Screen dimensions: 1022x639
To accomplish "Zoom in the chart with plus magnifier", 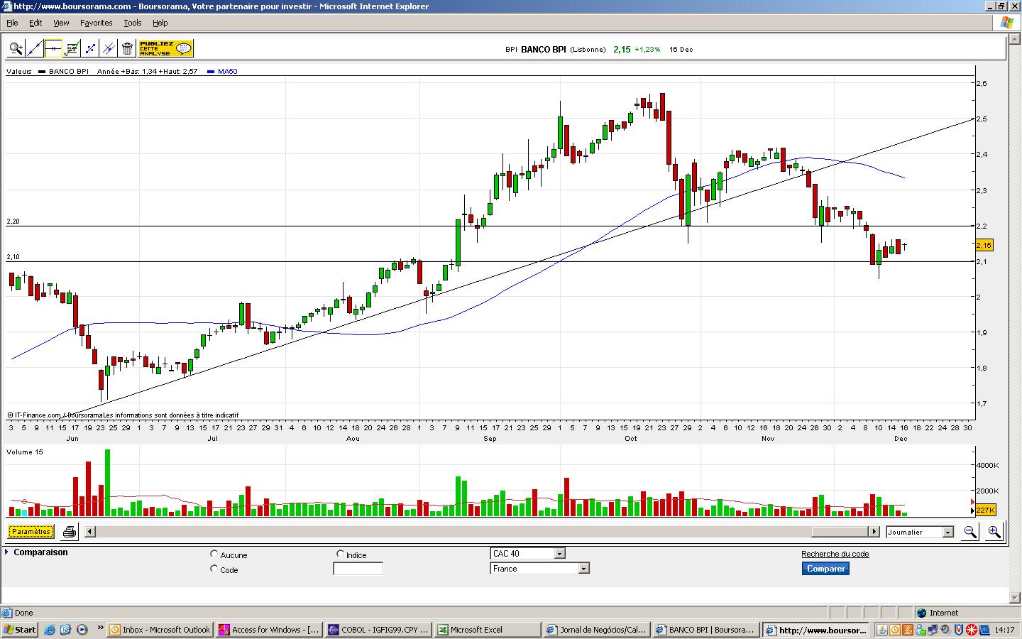I will click(x=994, y=532).
